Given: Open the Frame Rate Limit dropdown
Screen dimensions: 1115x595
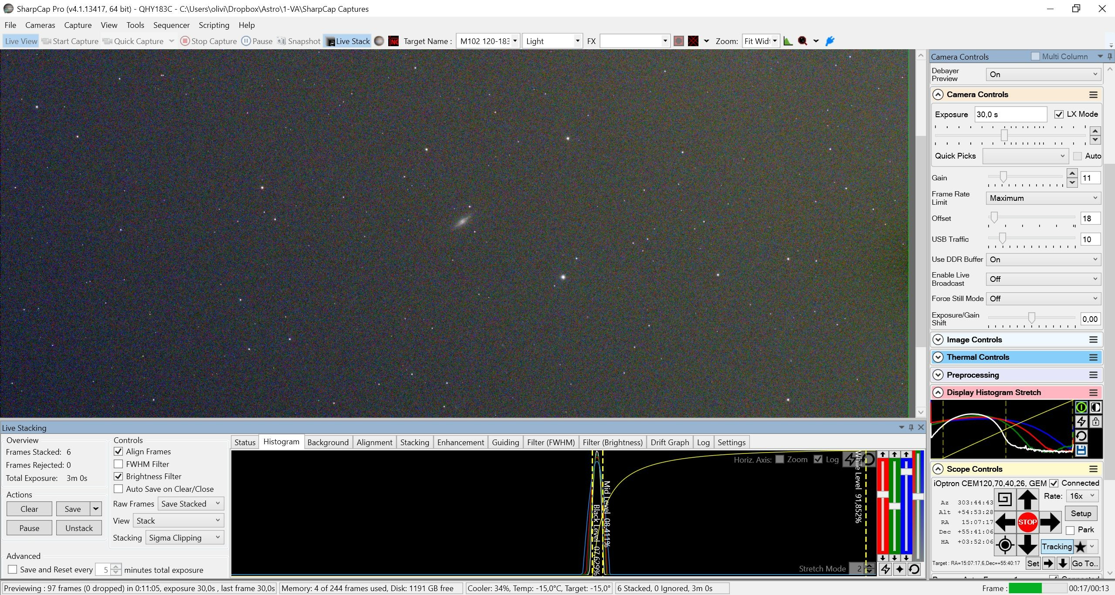Looking at the screenshot, I should pyautogui.click(x=1043, y=198).
